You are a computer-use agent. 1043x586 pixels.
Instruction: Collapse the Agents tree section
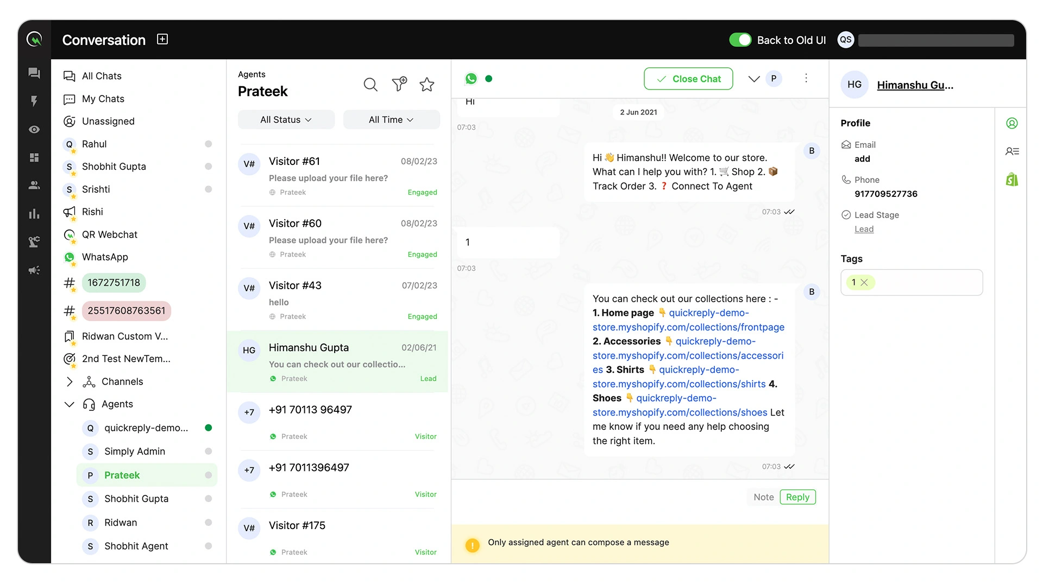click(x=70, y=404)
